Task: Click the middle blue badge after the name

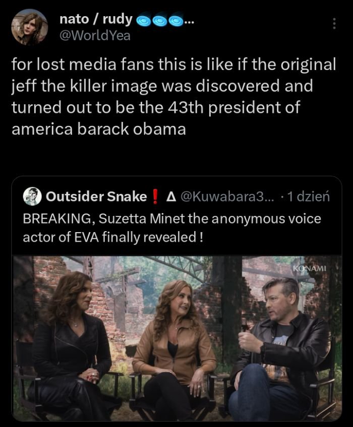Action: point(160,21)
